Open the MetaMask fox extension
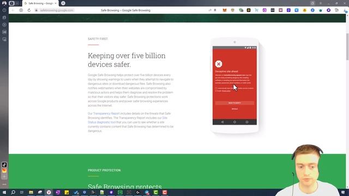This screenshot has height=196, width=349. click(225, 10)
